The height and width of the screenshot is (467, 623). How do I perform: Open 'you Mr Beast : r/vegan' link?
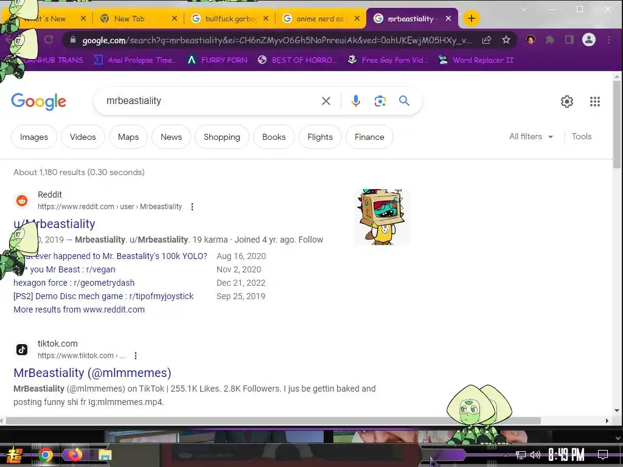pos(72,269)
